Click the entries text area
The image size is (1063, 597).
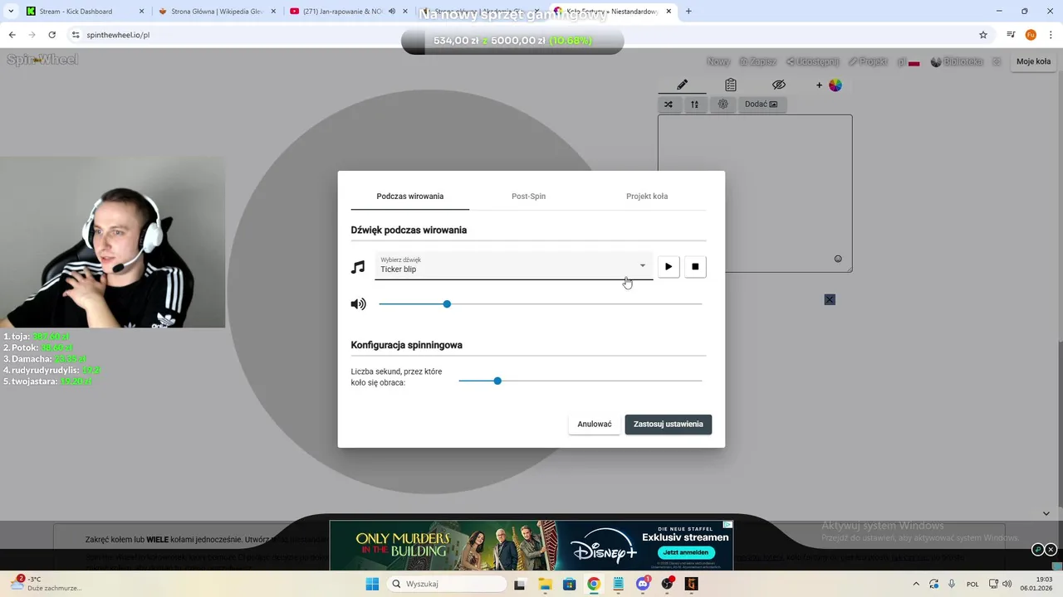[x=755, y=192]
